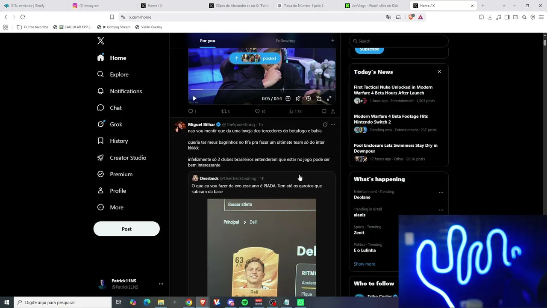Open browser downloads
This screenshot has height=308, width=547.
pyautogui.click(x=490, y=17)
